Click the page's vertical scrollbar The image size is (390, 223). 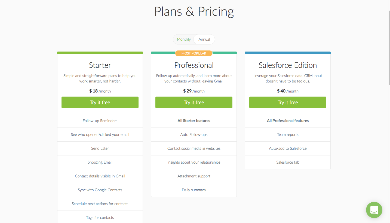point(389,111)
